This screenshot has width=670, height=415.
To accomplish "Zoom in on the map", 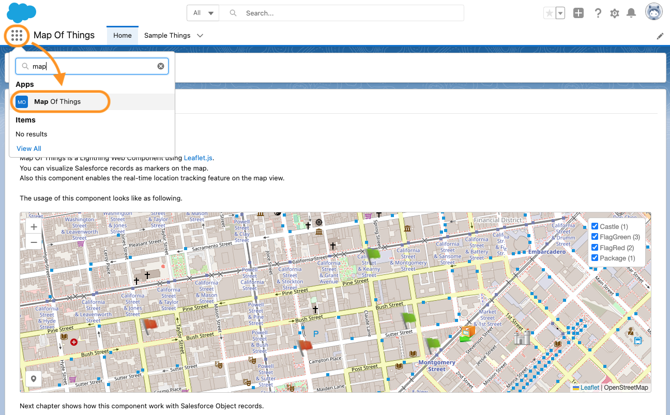I will pyautogui.click(x=34, y=227).
